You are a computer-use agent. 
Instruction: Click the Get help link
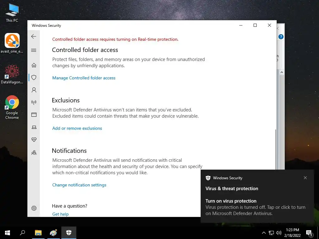60,214
